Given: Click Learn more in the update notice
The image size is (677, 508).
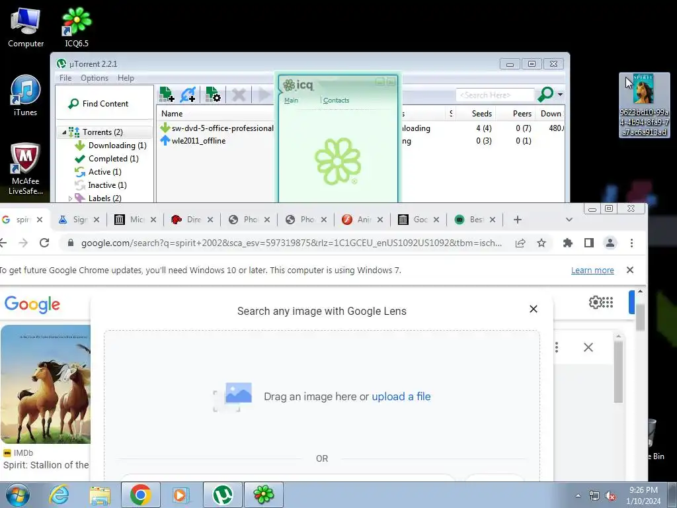Looking at the screenshot, I should 592,270.
